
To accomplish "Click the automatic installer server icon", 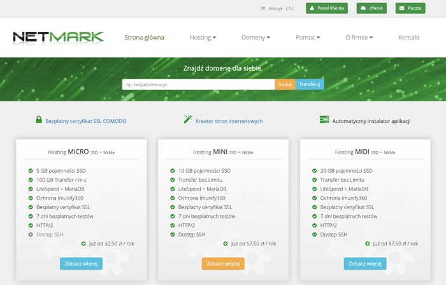I will coord(324,120).
